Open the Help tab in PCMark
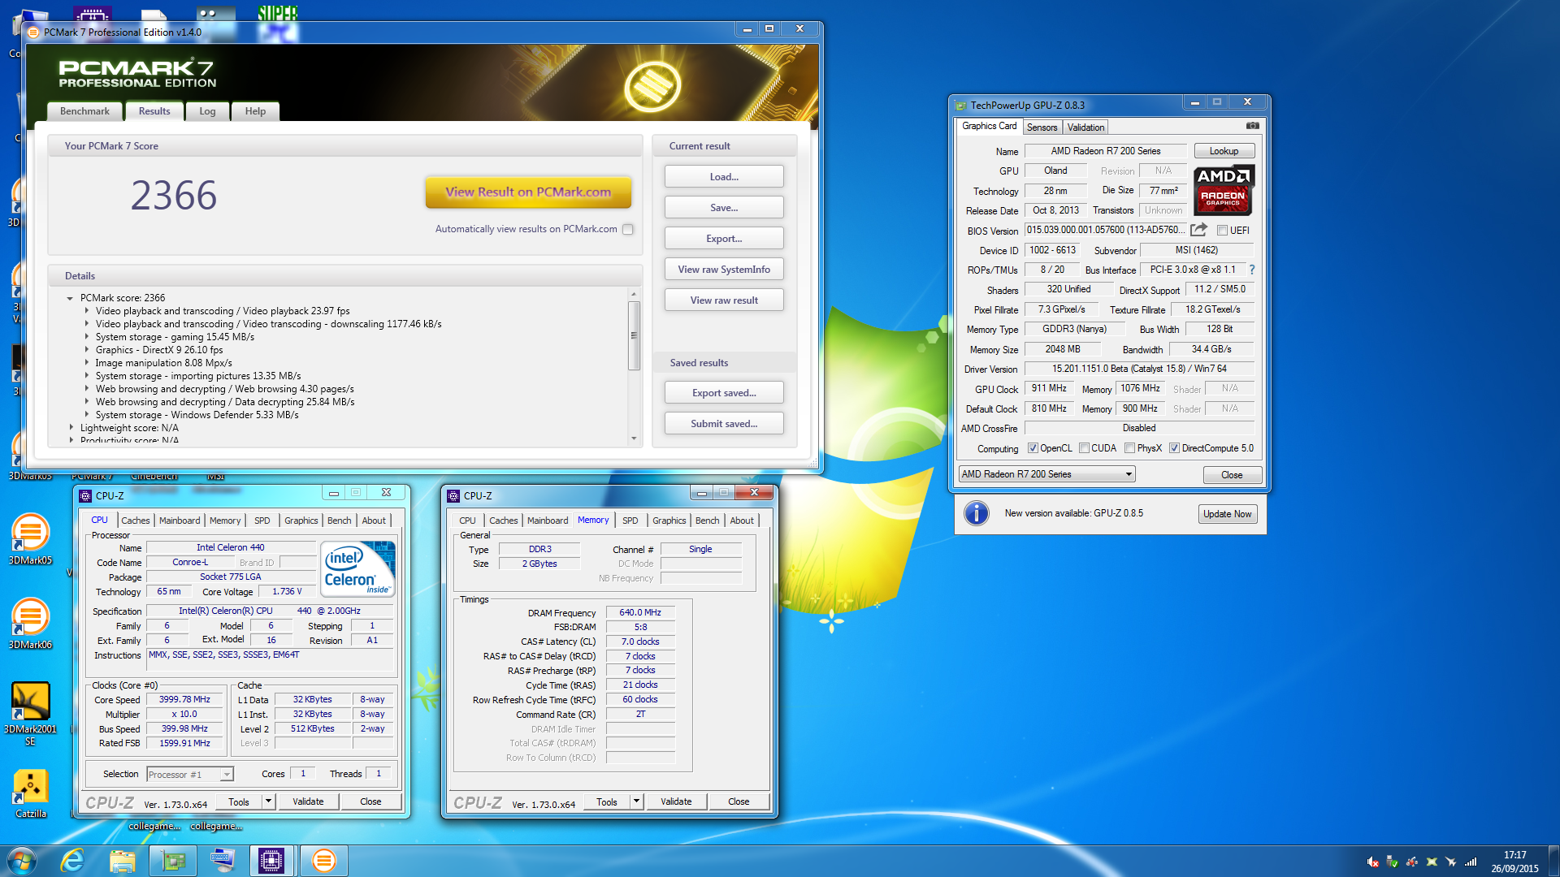1560x877 pixels. point(255,111)
